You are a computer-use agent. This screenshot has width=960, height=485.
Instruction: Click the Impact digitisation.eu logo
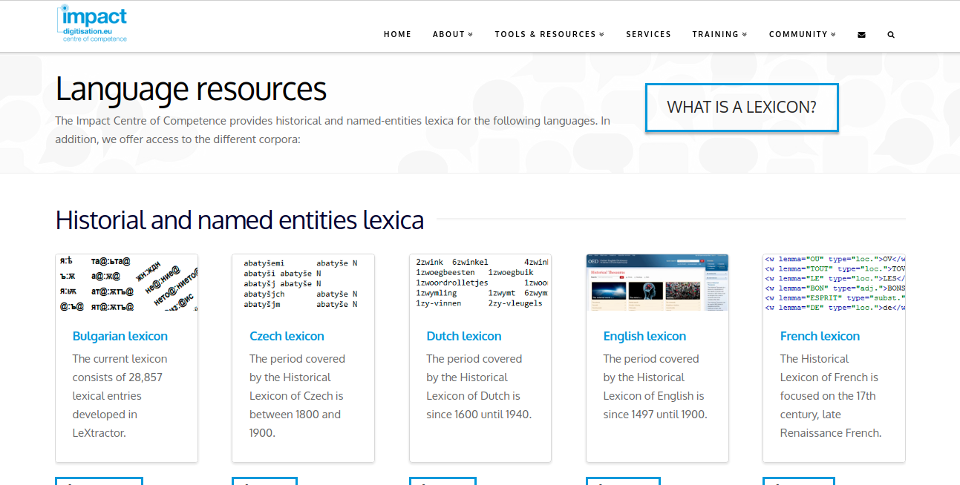pyautogui.click(x=92, y=24)
